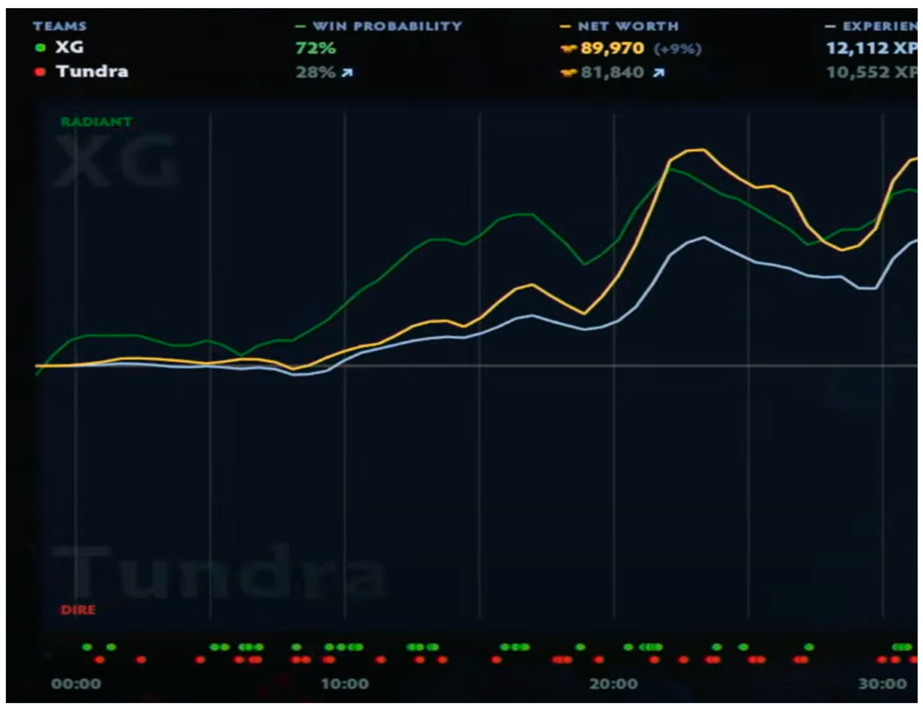Click the red dot beside Tundra
Viewport: 923px width, 711px height.
[x=40, y=72]
